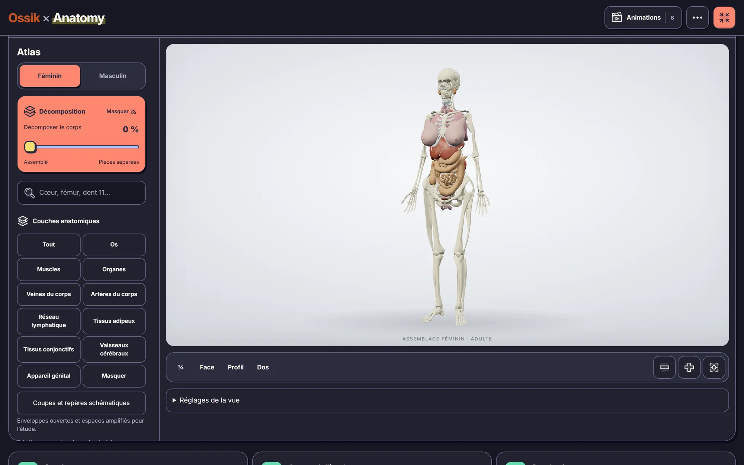Click the orange exit fullscreen button
The height and width of the screenshot is (465, 744).
click(724, 17)
